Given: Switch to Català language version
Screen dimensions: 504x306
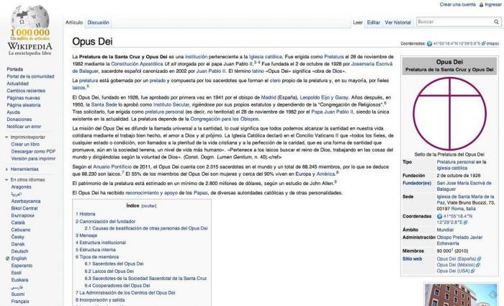Looking at the screenshot, I should (x=18, y=222).
